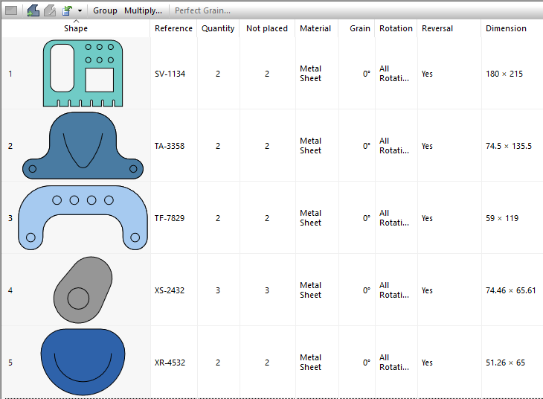Select row number 4
The image size is (543, 399).
(x=10, y=290)
